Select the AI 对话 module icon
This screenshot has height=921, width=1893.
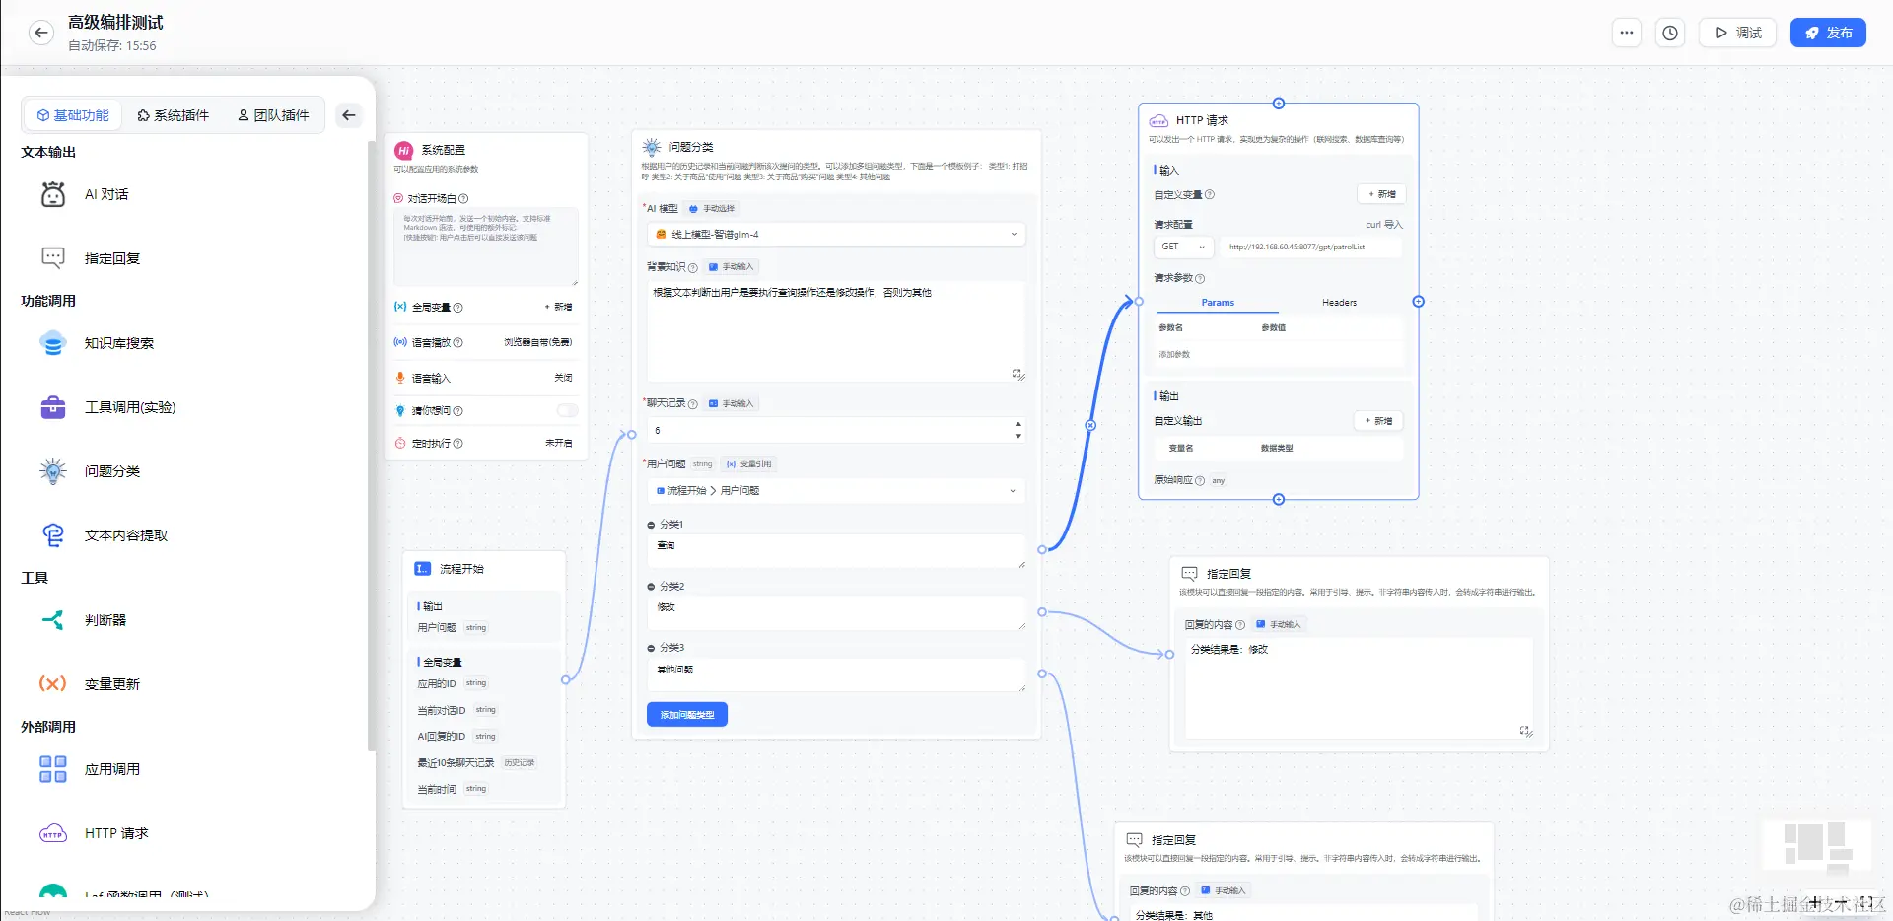point(53,194)
